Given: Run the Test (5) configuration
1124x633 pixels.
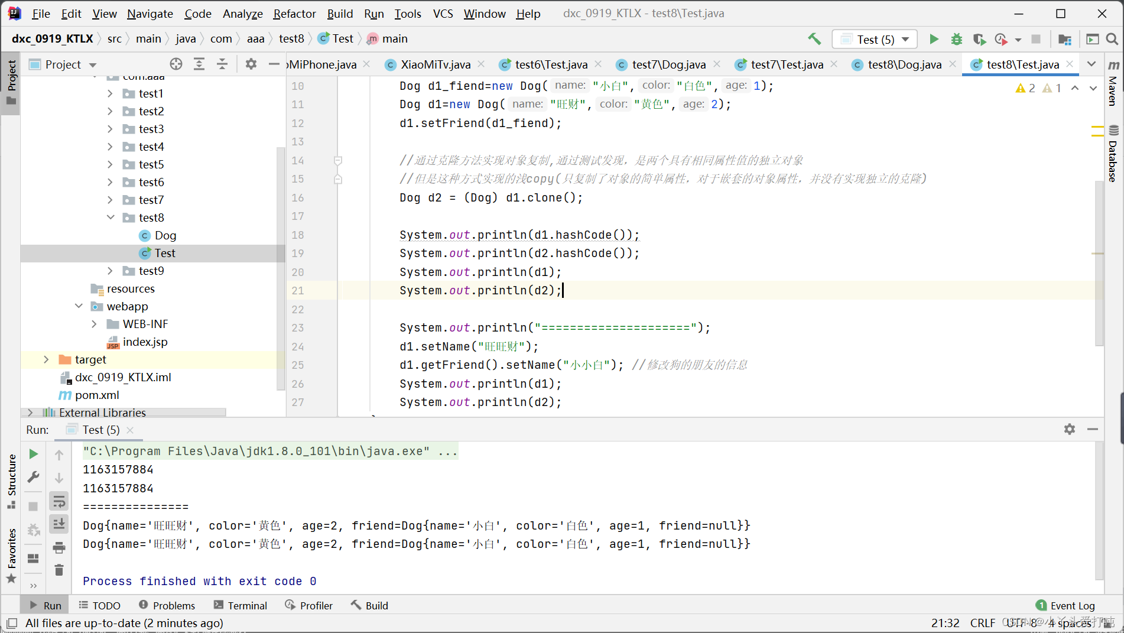Looking at the screenshot, I should click(x=934, y=39).
